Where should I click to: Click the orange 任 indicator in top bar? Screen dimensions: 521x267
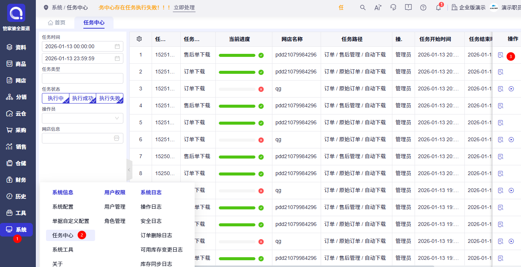(341, 8)
